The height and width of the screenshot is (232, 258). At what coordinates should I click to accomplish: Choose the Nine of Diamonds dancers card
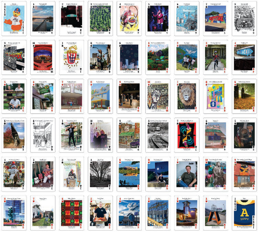[x=129, y=96]
